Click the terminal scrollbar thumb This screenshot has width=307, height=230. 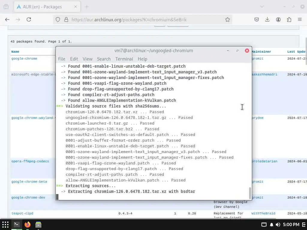(x=250, y=193)
